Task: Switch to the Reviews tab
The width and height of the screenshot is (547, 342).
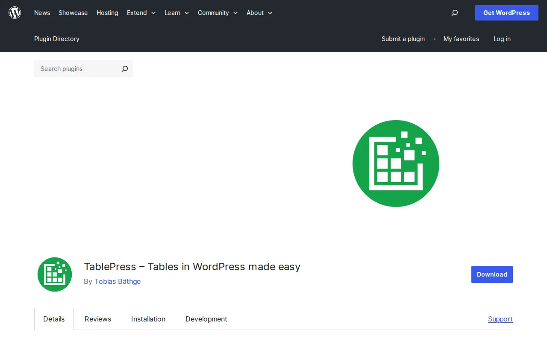Action: (97, 319)
